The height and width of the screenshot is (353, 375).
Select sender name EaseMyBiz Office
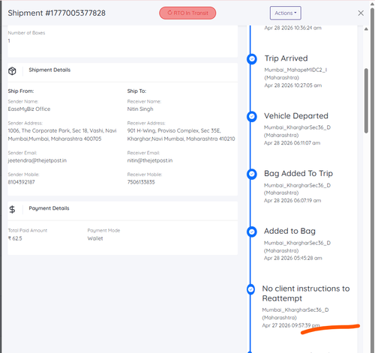coord(29,109)
